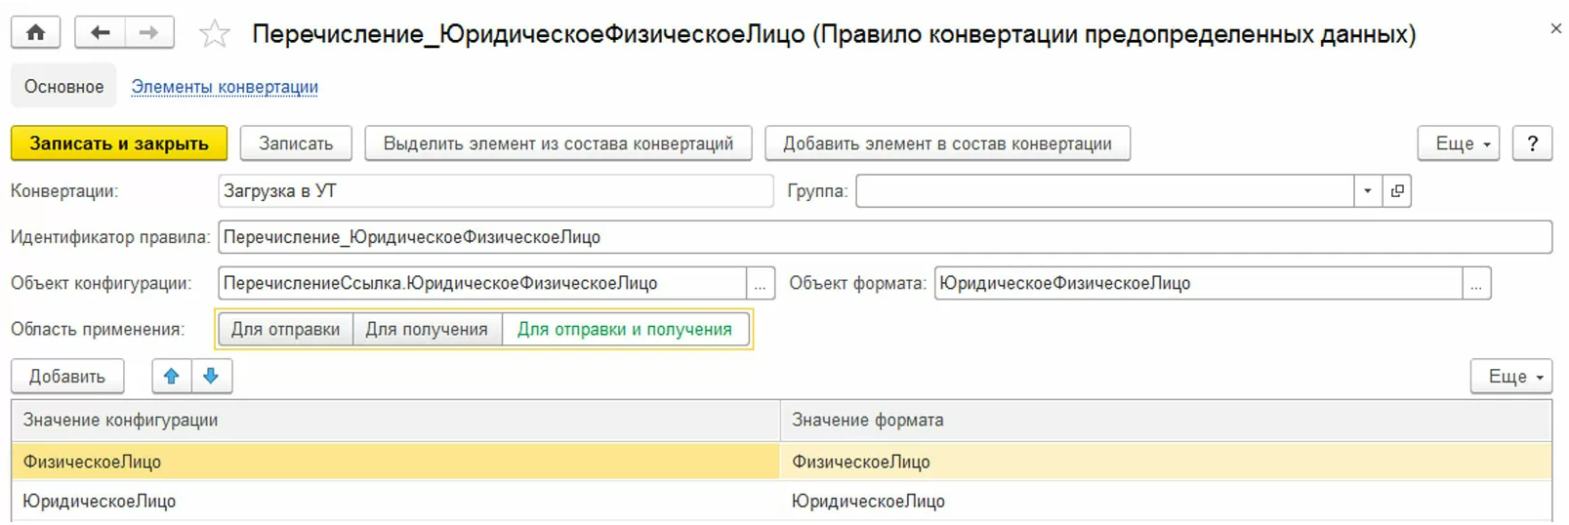Add form to favorites with star icon
Screen dimensions: 1569x525
tap(214, 35)
